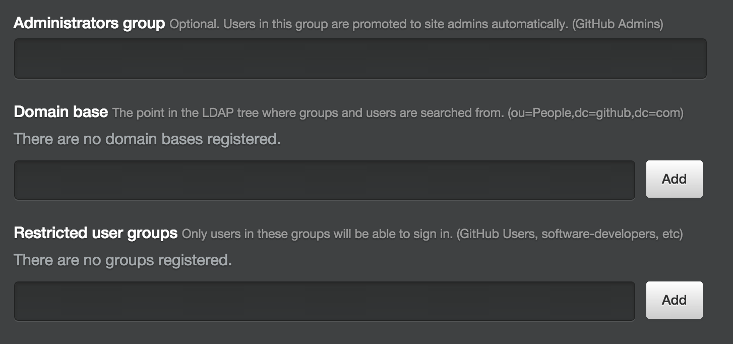
Task: Click the "(GitHub Users, software-developers, etc)" example
Action: pyautogui.click(x=570, y=234)
